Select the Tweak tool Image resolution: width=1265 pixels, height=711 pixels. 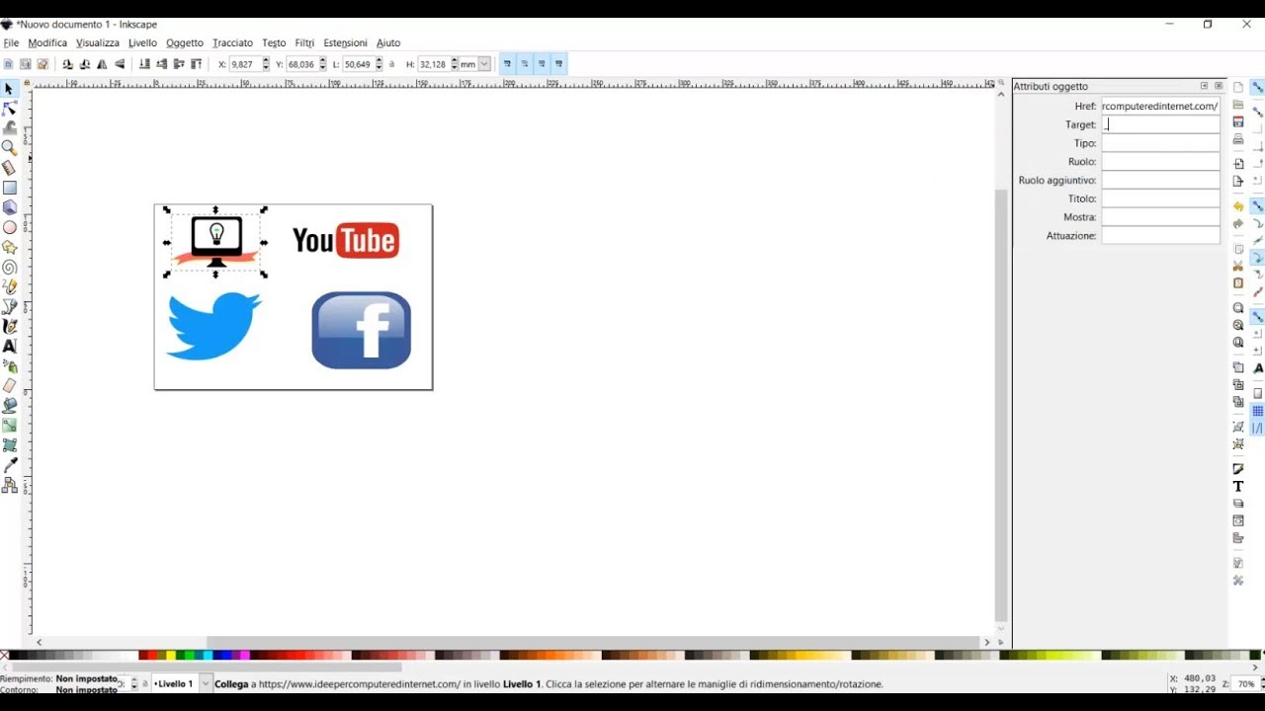9,128
